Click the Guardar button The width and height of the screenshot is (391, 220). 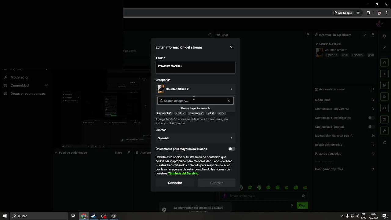coord(217,183)
